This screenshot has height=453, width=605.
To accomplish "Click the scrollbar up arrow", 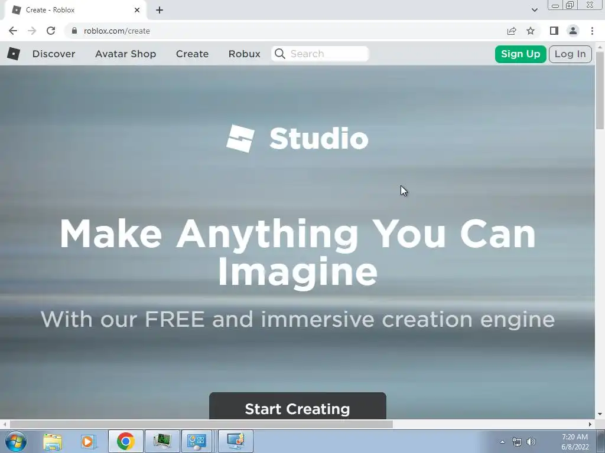I will pyautogui.click(x=600, y=46).
